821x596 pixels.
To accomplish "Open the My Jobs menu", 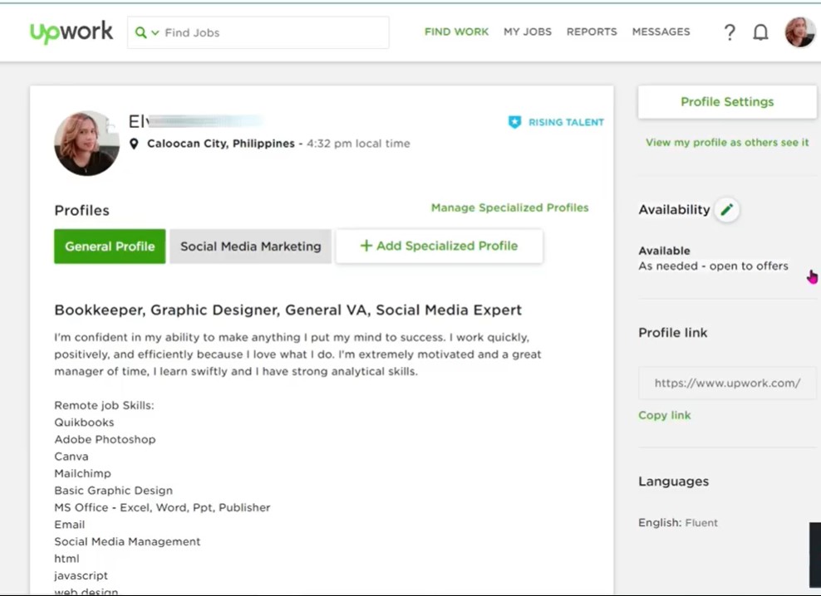I will click(x=528, y=32).
